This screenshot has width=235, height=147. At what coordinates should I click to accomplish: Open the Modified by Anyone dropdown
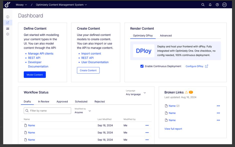[x=82, y=111]
